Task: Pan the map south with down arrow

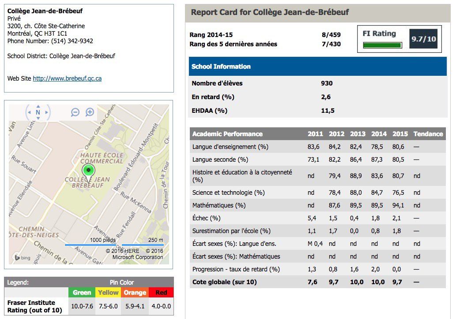Action: [38, 119]
